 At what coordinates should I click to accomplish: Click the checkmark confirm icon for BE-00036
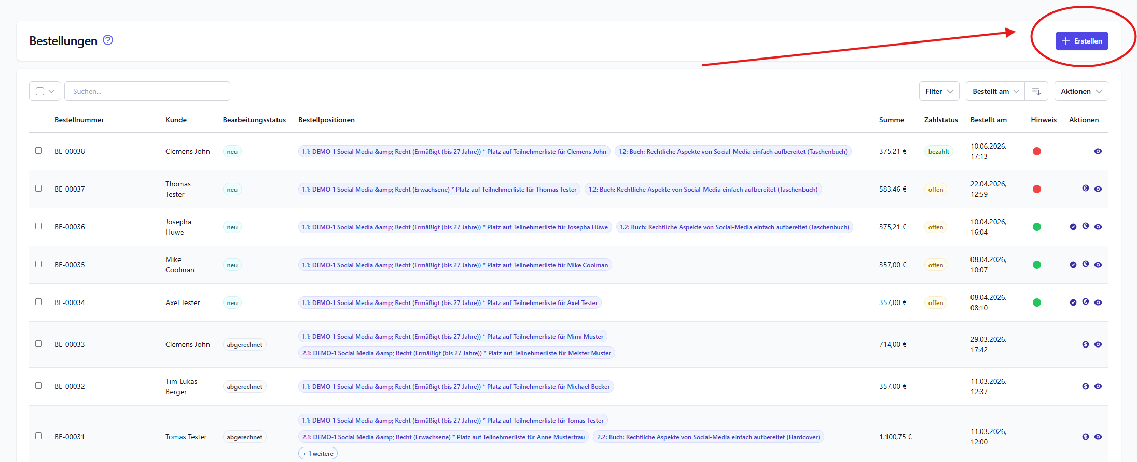coord(1073,227)
